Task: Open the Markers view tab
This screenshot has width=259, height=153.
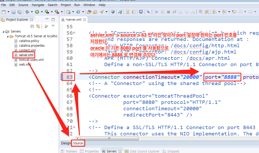Action: 69,151
